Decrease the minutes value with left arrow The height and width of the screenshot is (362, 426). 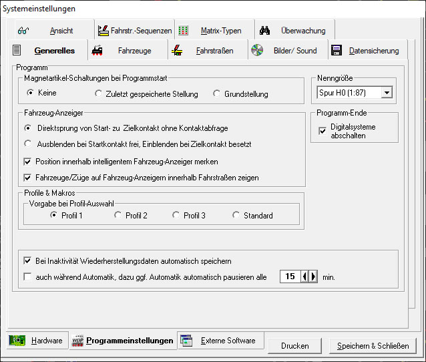(305, 277)
